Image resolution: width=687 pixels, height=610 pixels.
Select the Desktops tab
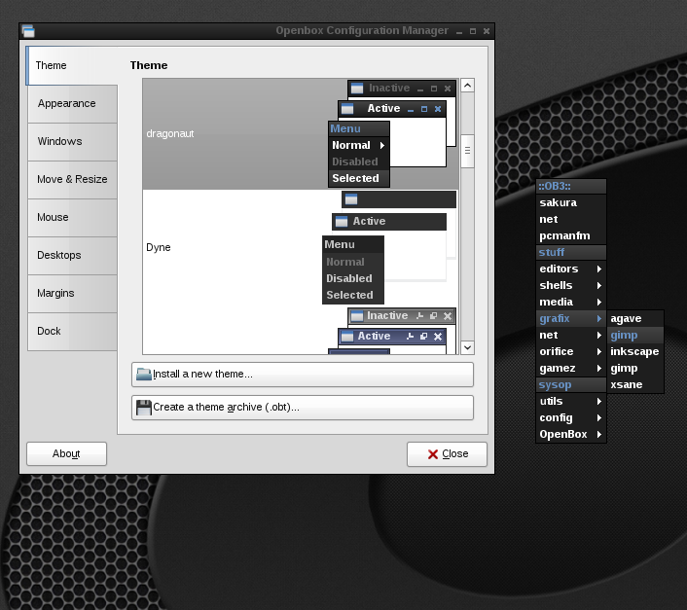pyautogui.click(x=72, y=255)
